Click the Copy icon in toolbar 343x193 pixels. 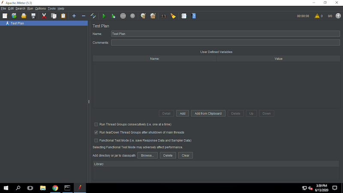click(x=54, y=16)
